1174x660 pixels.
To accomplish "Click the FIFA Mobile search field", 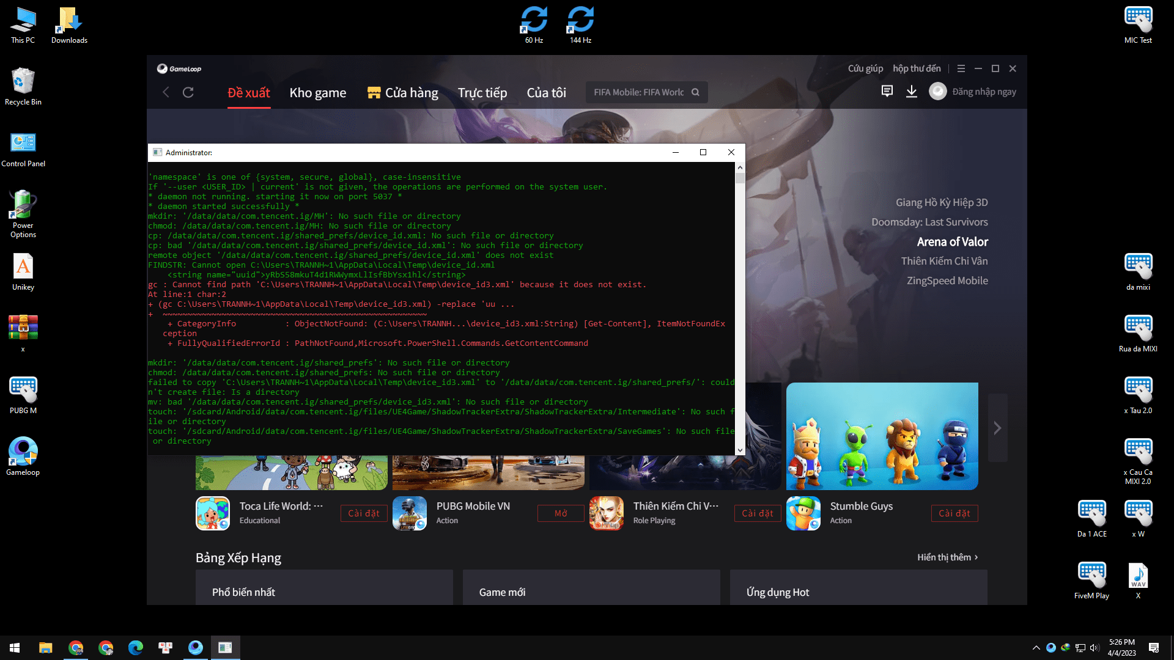I will [646, 92].
